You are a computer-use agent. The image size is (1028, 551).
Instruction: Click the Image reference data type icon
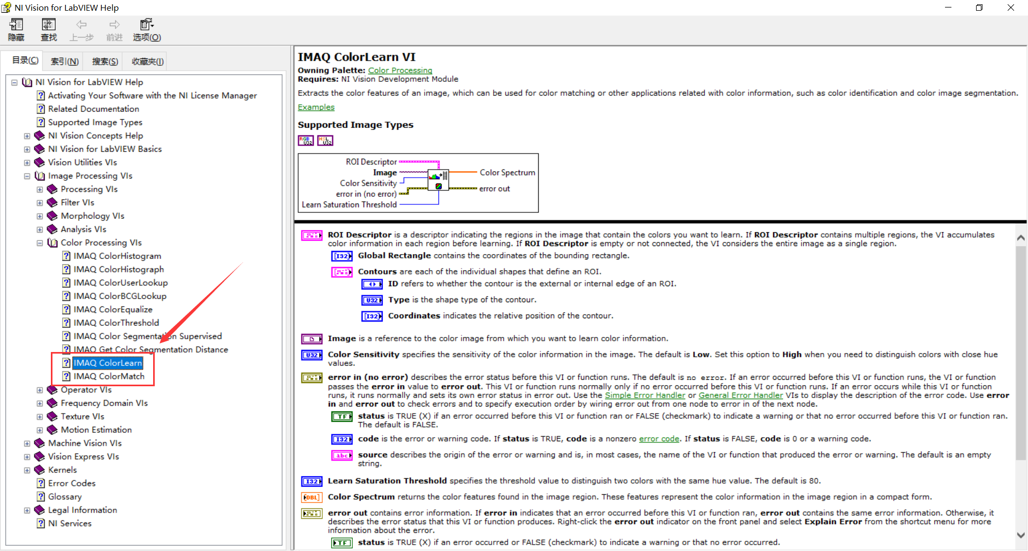pyautogui.click(x=312, y=339)
